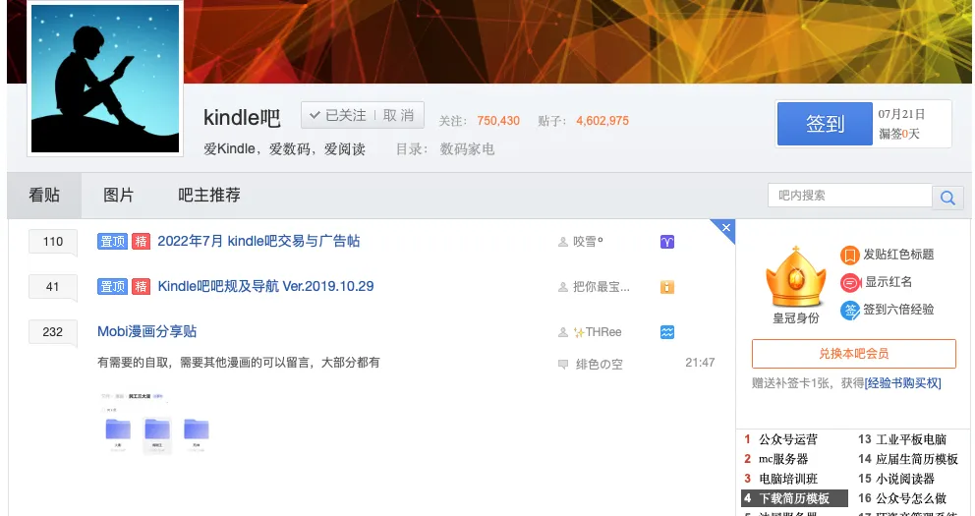
Task: Click the 41 reply count box
Action: pyautogui.click(x=53, y=287)
